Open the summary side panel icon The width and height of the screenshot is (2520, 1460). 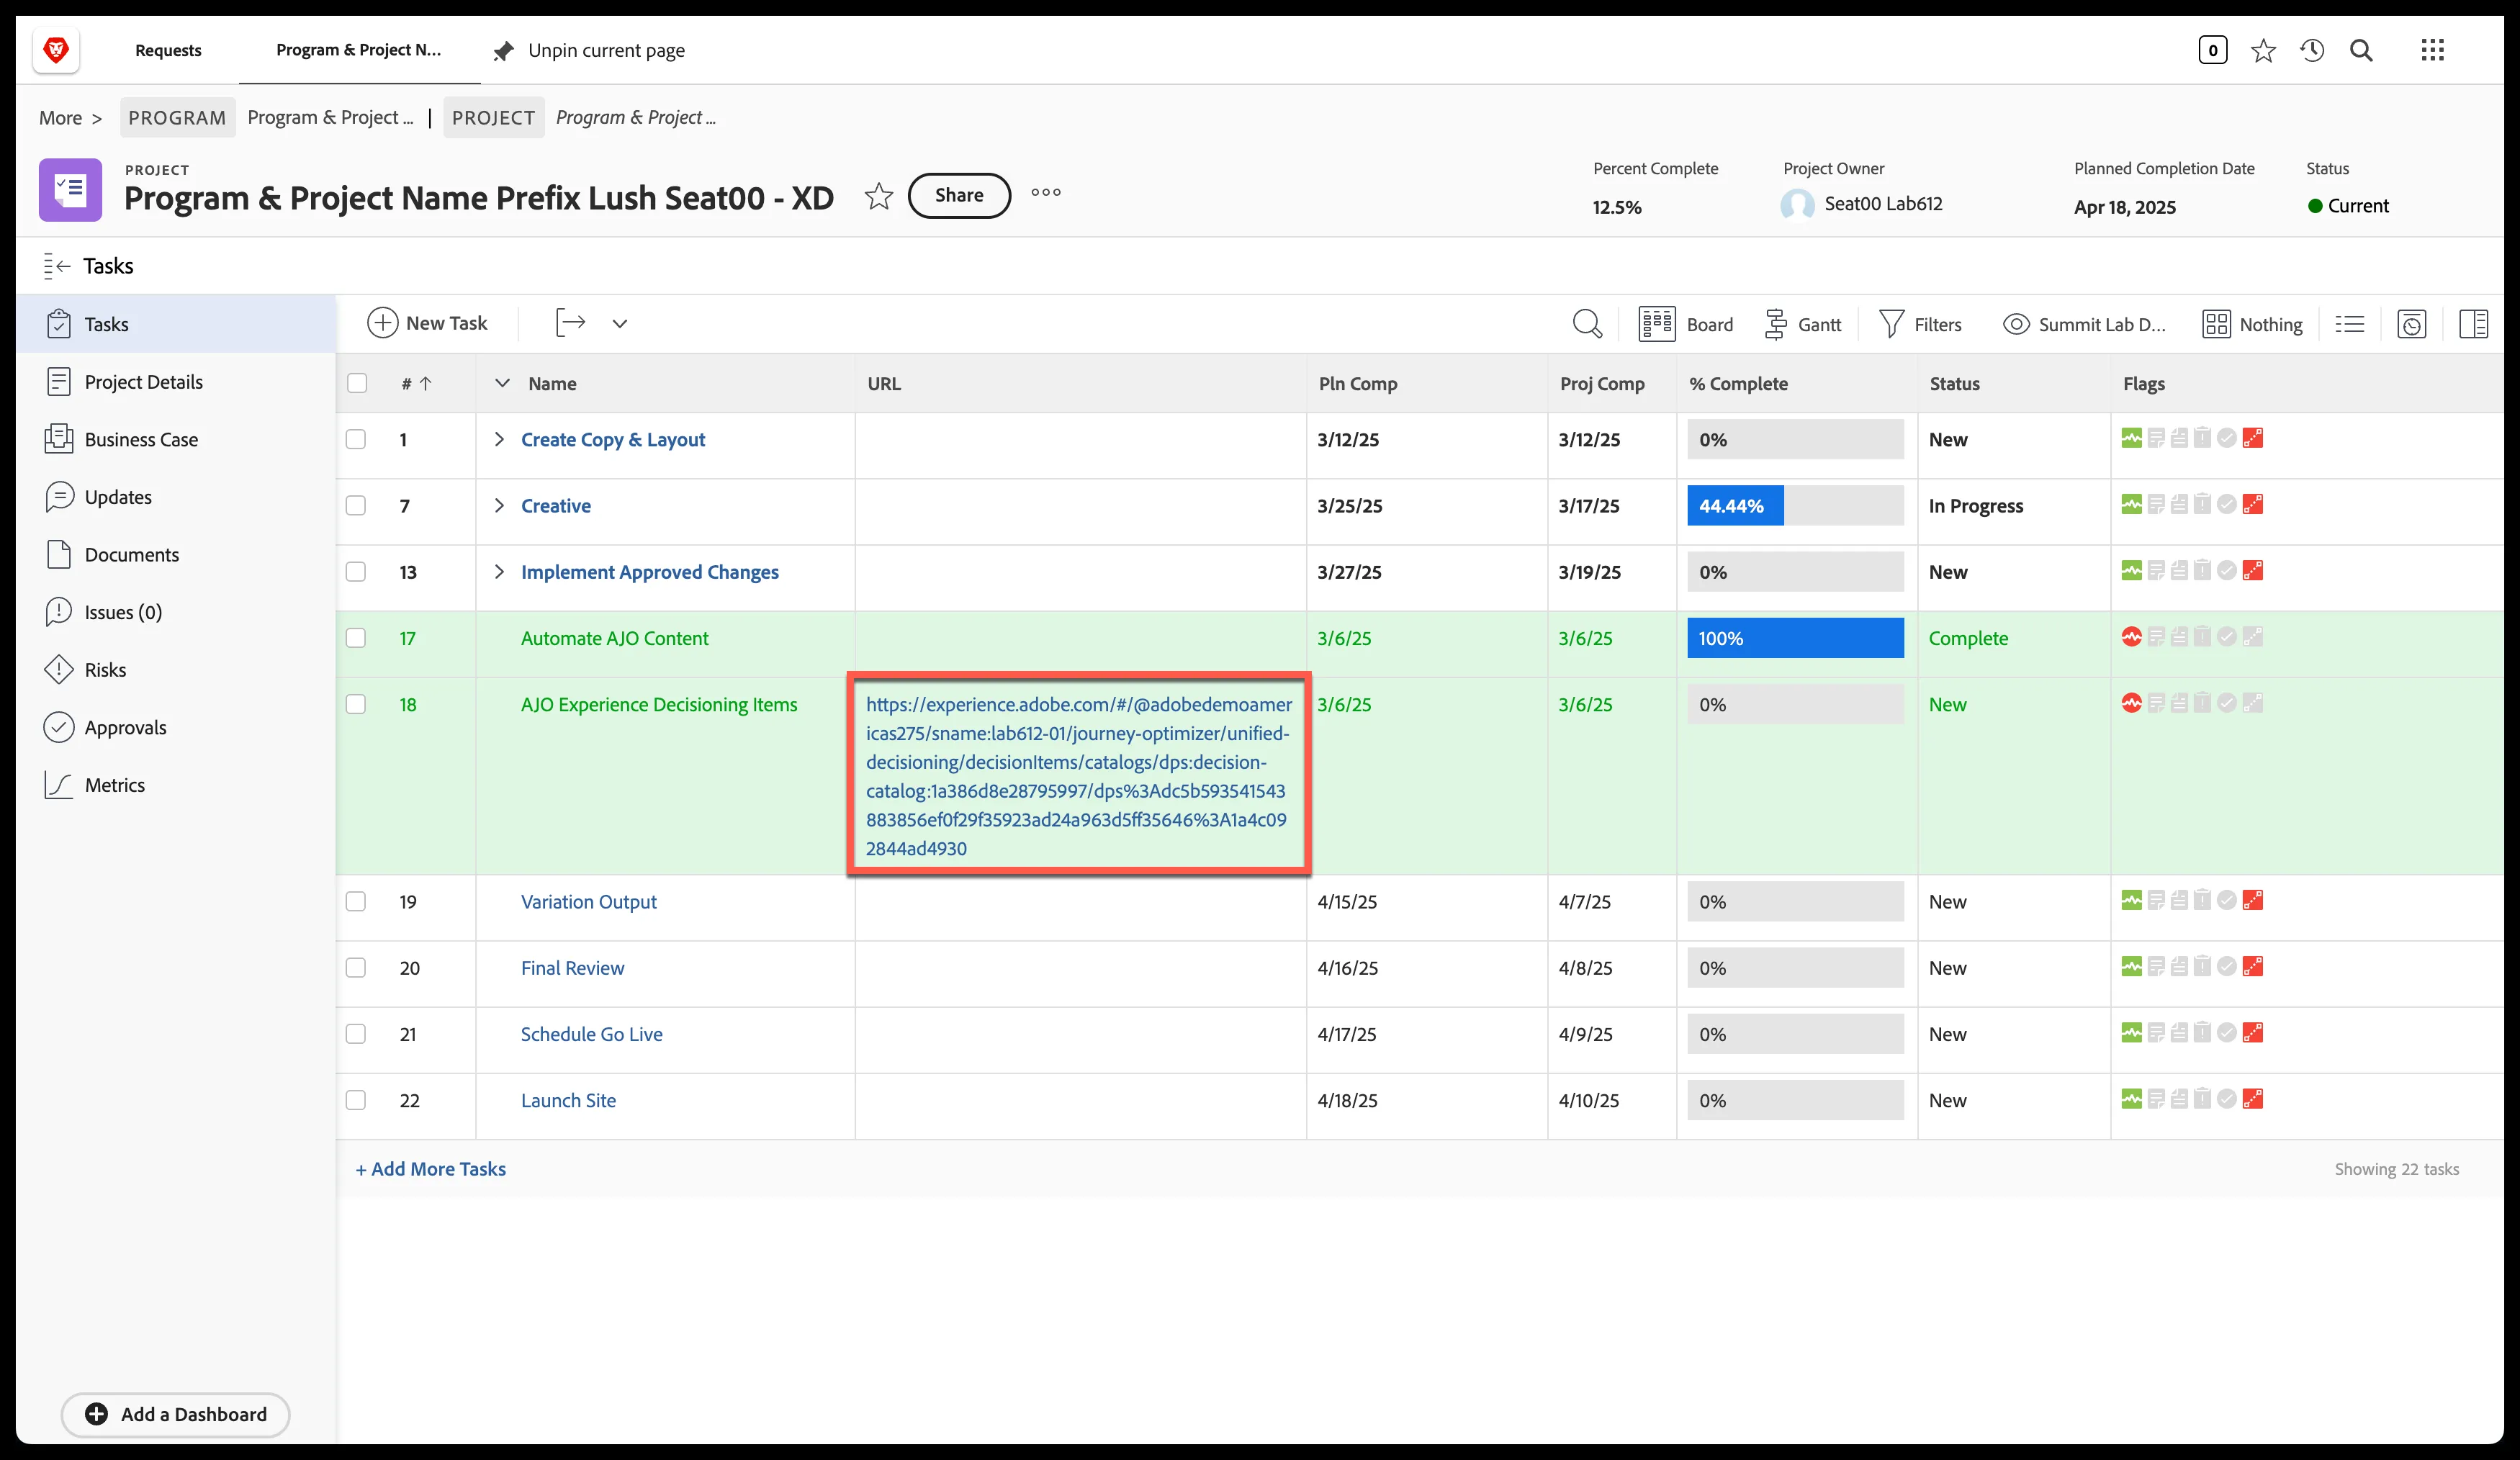[2473, 324]
